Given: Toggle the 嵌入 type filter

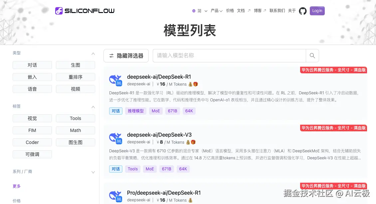Looking at the screenshot, I should point(32,77).
